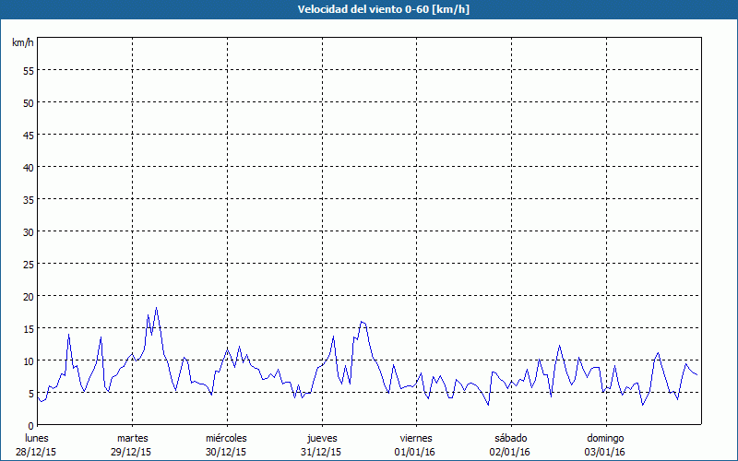738x461 pixels.
Task: Click the 'miércoles' day label
Action: tap(226, 438)
